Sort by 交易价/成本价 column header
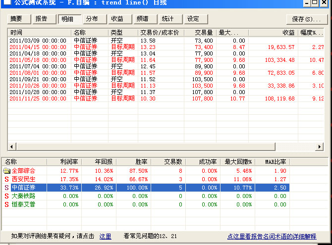 pos(161,33)
